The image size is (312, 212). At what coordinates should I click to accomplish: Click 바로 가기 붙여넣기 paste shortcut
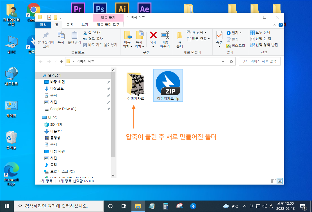pos(100,45)
